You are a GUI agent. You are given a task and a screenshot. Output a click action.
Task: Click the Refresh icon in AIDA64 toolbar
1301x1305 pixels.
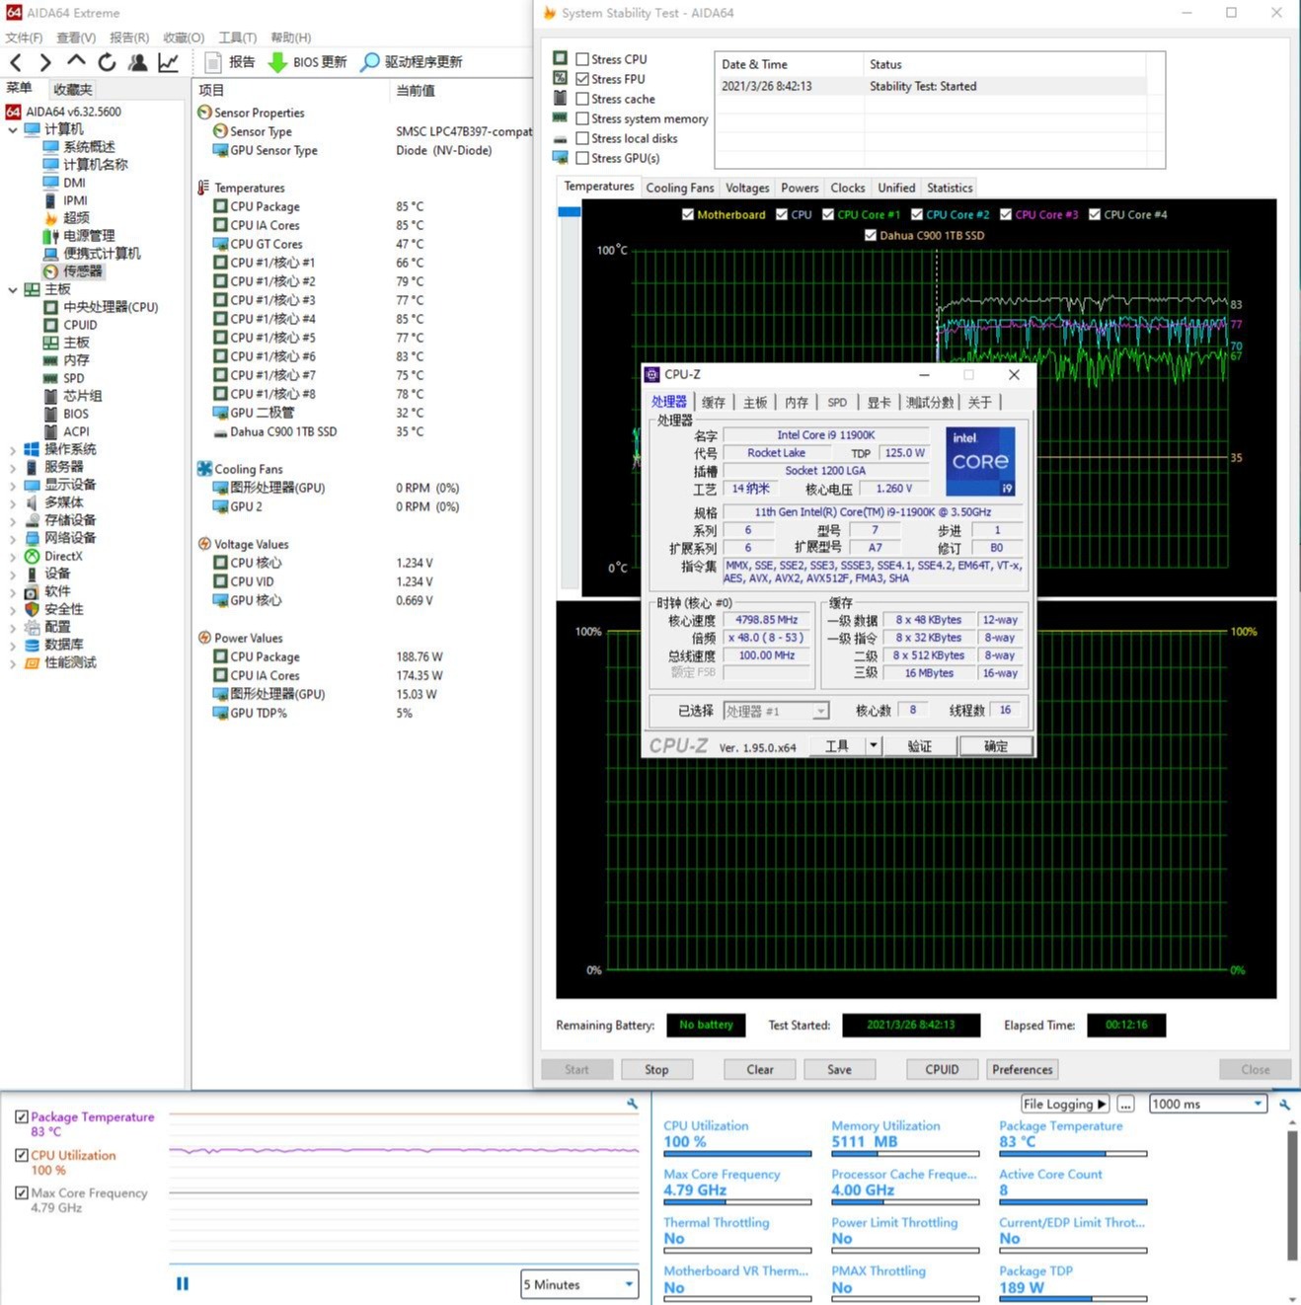pyautogui.click(x=107, y=62)
